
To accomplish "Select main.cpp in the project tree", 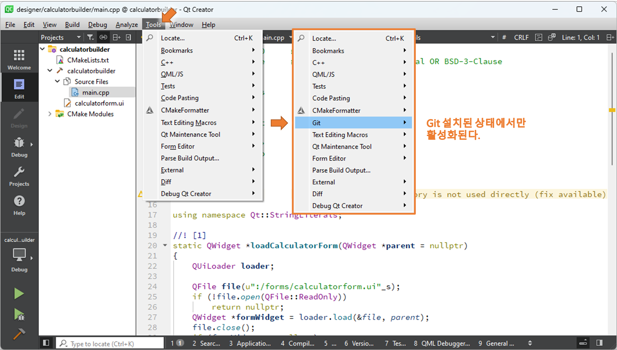I will [x=95, y=92].
